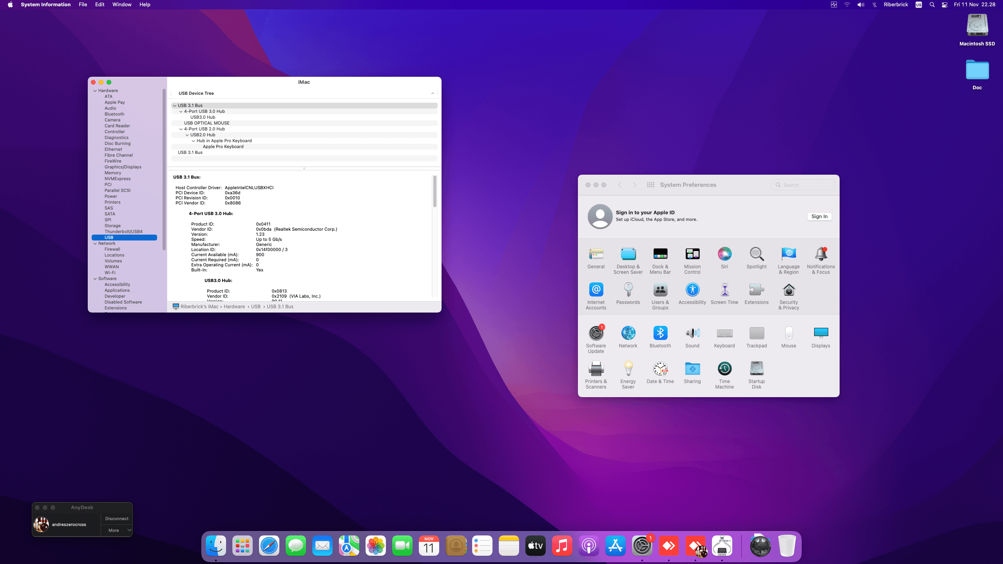
Task: Open the Window menu
Action: 122,5
